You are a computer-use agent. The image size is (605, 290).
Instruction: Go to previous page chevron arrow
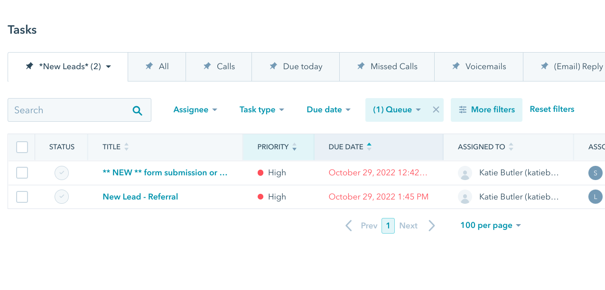point(349,226)
